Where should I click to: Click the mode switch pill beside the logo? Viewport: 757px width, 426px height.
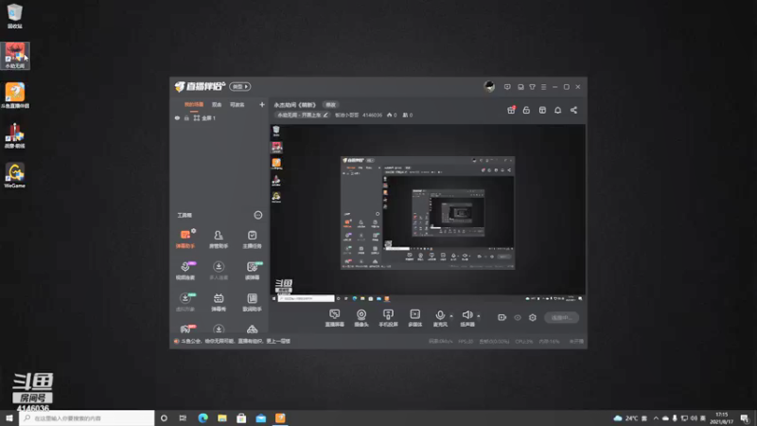tap(240, 86)
